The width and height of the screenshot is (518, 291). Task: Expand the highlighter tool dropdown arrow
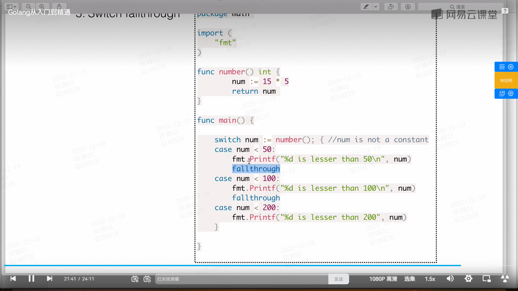click(x=376, y=7)
